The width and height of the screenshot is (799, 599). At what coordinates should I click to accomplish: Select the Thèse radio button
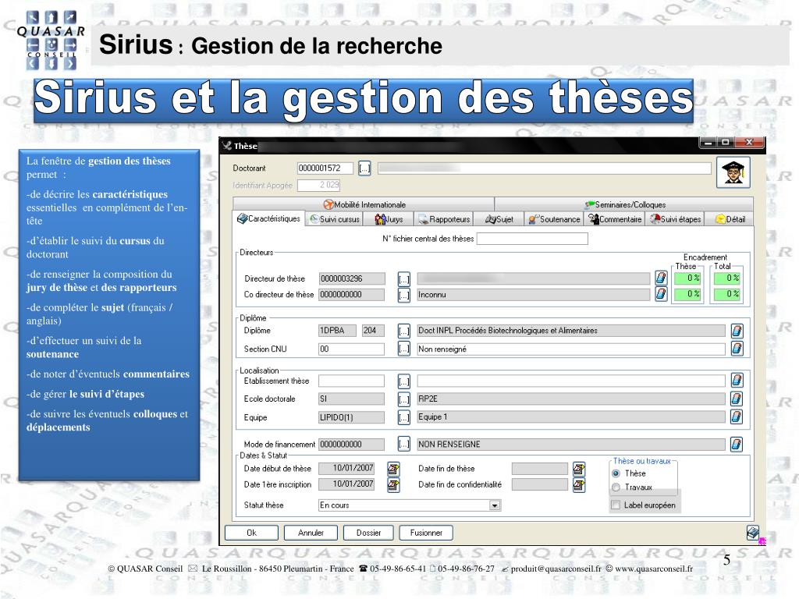[616, 473]
